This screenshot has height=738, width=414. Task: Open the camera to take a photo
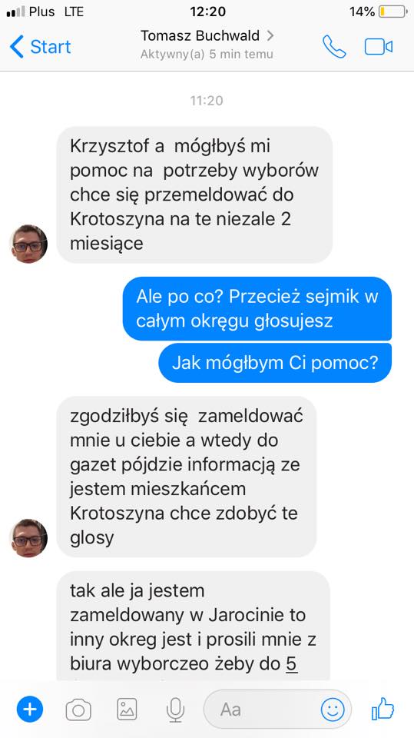78,710
